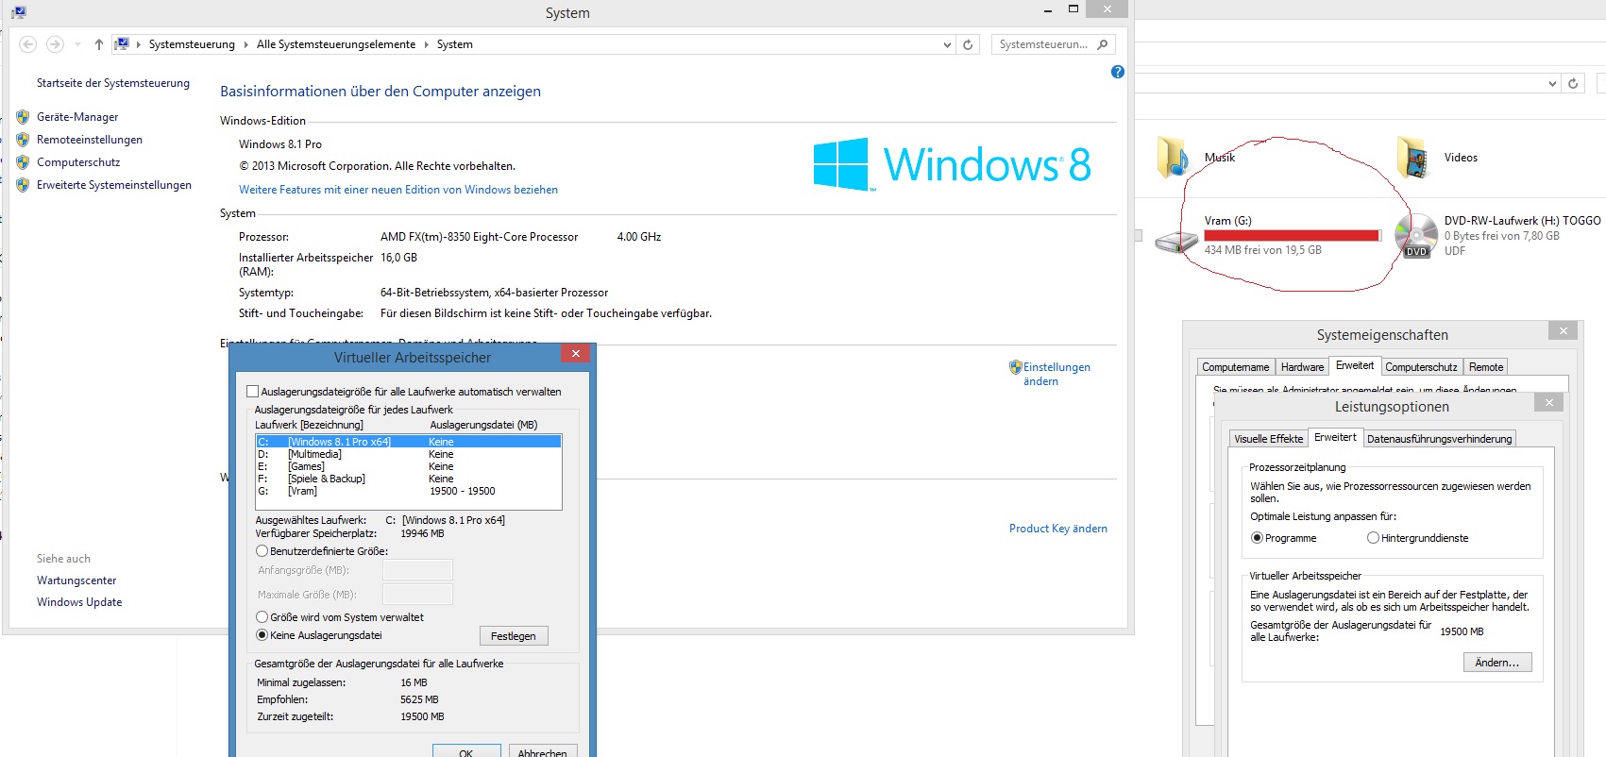Click the Einstellungen ändern shield icon
The image size is (1606, 757).
pos(1016,367)
